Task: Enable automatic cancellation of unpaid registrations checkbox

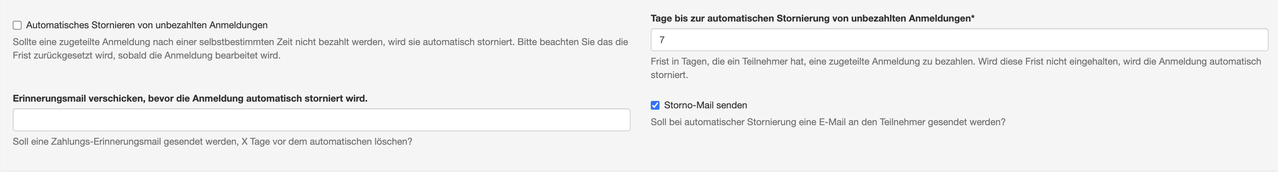Action: click(x=17, y=25)
